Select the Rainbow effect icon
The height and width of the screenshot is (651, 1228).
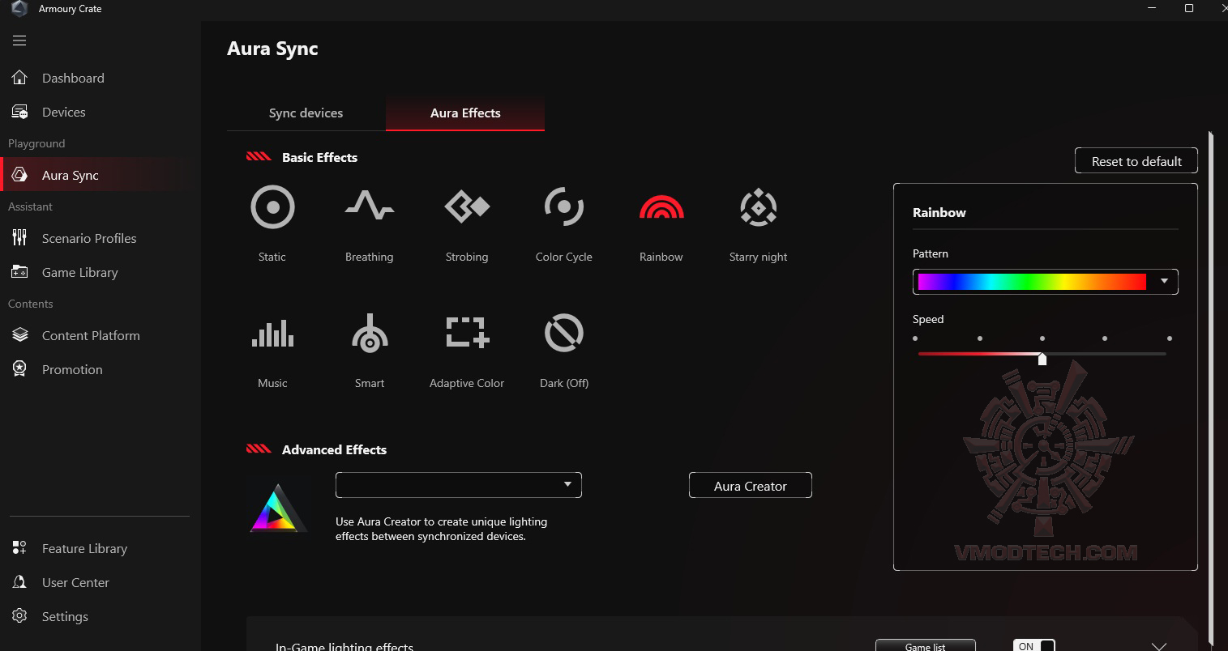(661, 207)
